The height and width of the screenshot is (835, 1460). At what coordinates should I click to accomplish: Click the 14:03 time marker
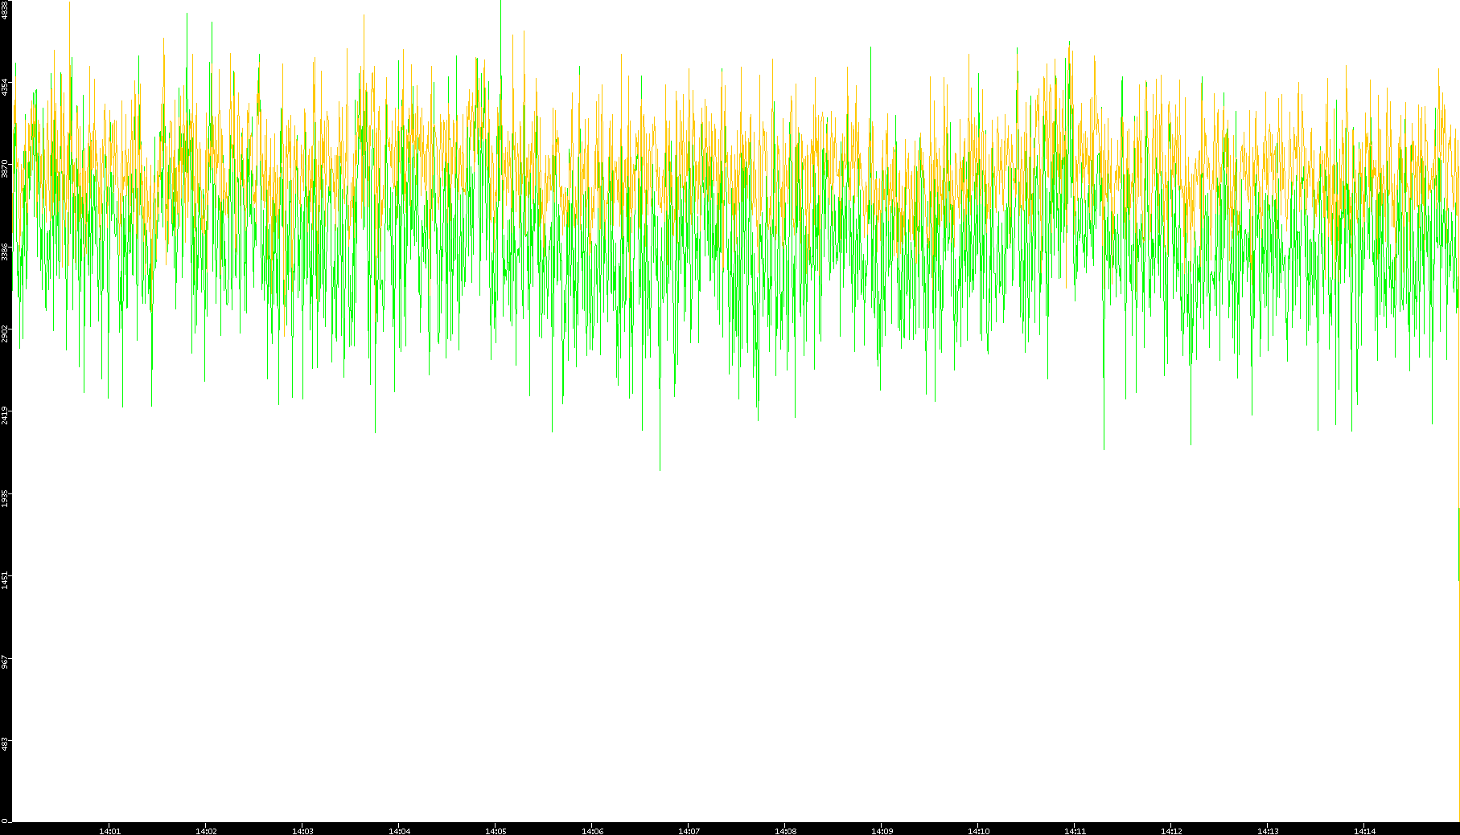click(x=302, y=831)
